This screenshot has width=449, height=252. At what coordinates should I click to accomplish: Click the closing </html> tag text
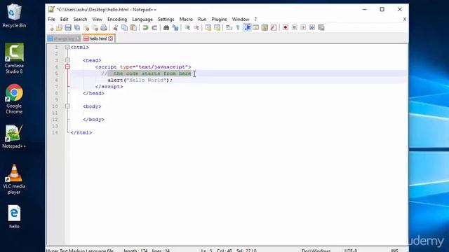[x=81, y=132]
